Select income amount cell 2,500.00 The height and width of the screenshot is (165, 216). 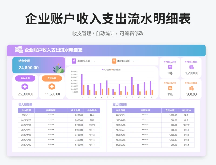[x=76, y=140]
